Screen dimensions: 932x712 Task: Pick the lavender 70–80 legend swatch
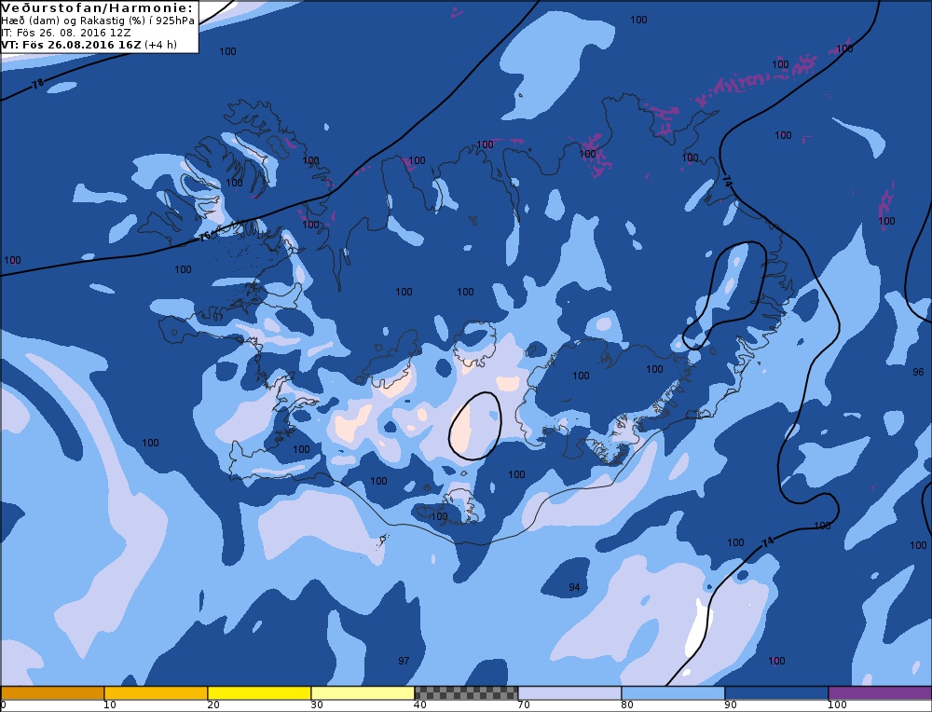569,693
